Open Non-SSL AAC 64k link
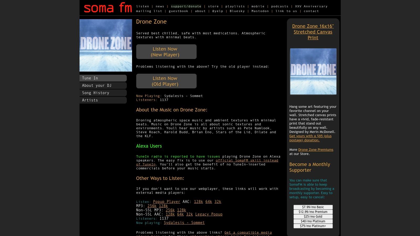This screenshot has height=236, width=420. pos(180,214)
